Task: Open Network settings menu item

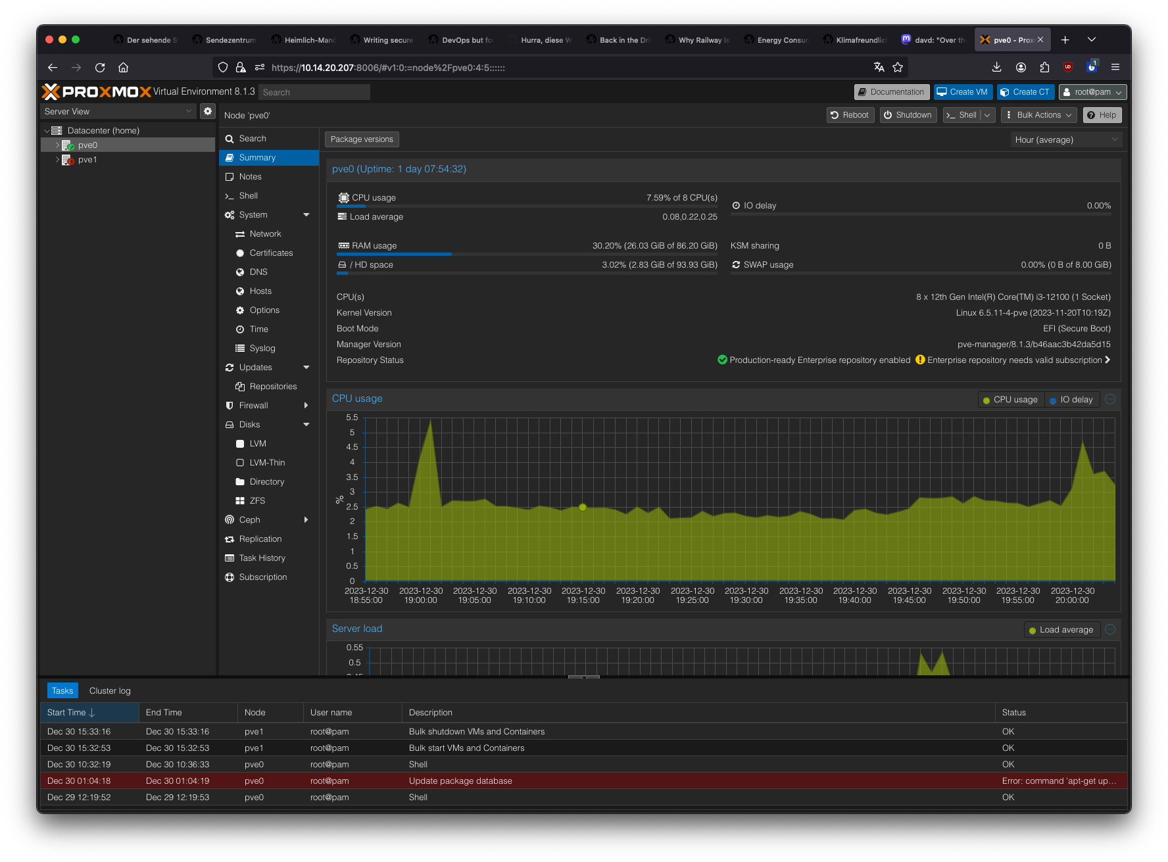Action: 269,233
